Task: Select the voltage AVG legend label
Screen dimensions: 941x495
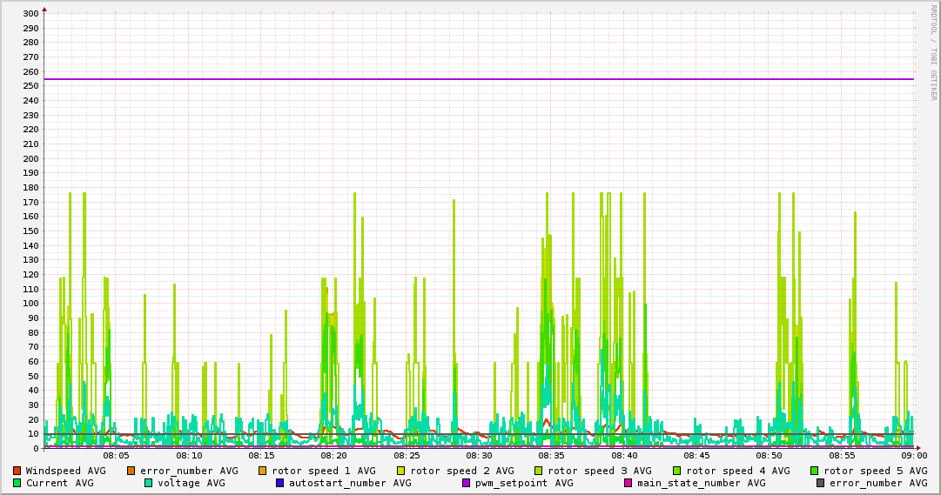Action: 192,483
